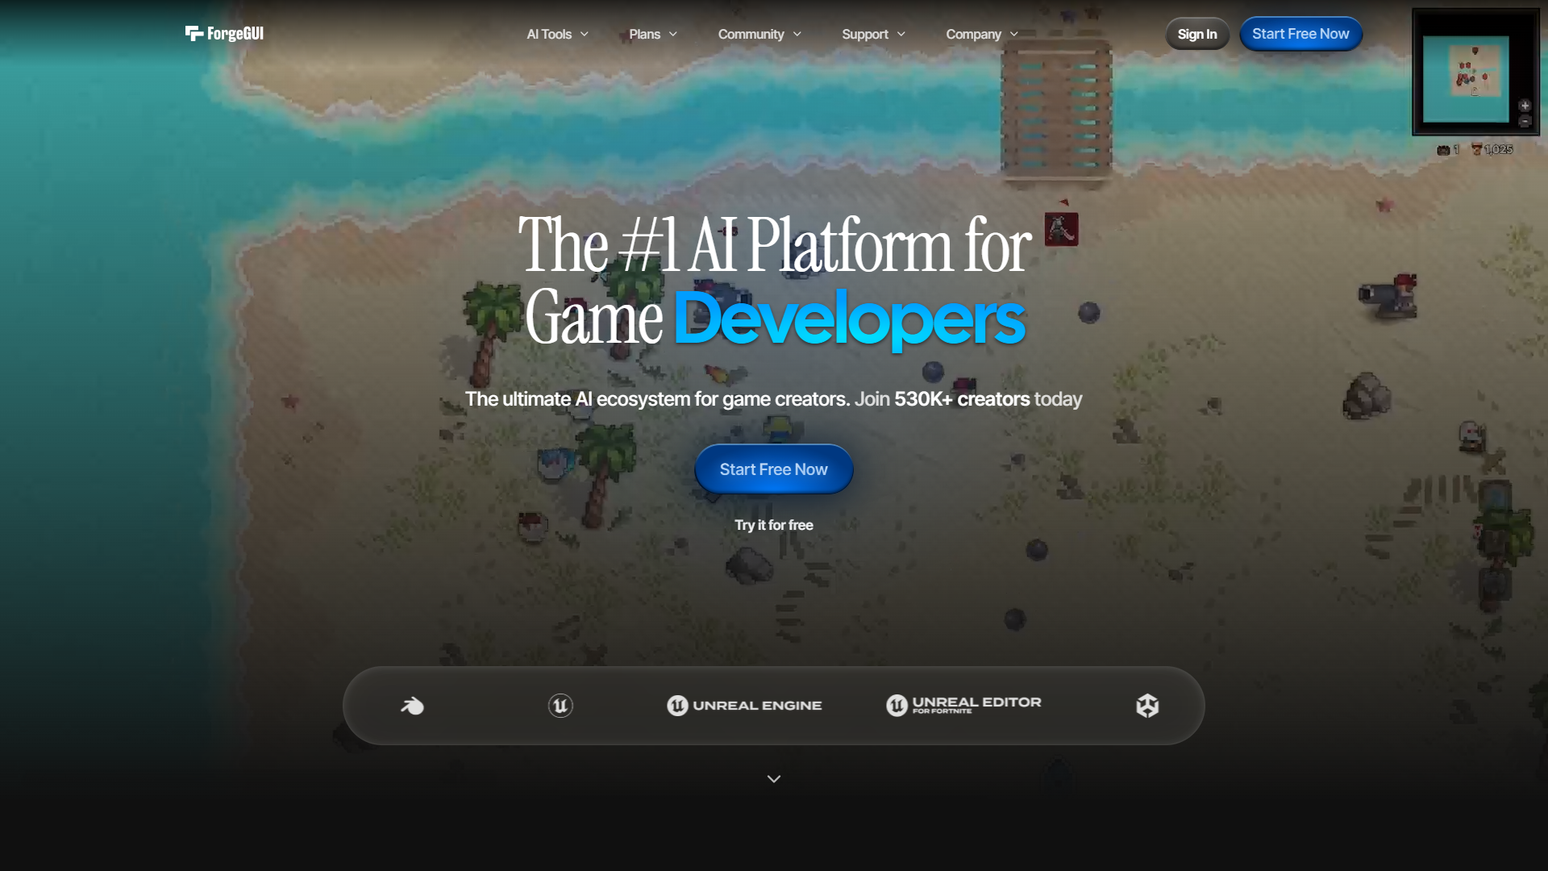
Task: Click the minimap preview thumbnail
Action: [1466, 78]
